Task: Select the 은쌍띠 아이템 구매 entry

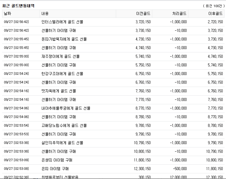Action: click(x=57, y=160)
